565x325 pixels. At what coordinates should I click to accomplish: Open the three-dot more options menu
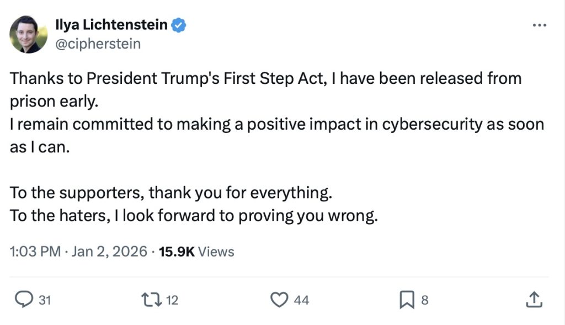(539, 25)
